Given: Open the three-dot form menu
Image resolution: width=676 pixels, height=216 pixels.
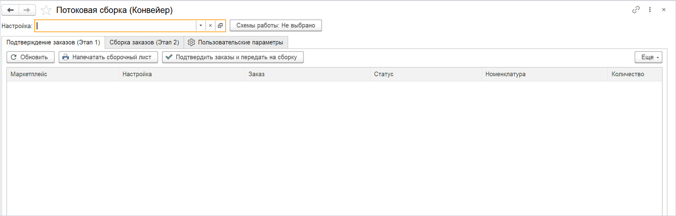Looking at the screenshot, I should (650, 10).
